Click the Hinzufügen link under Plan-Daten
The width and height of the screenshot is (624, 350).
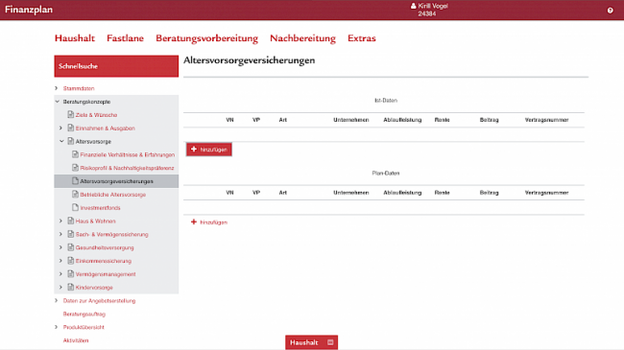[209, 222]
